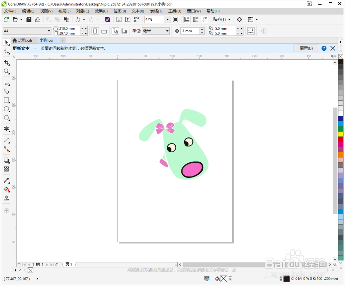Click the Print icon

click(x=38, y=20)
